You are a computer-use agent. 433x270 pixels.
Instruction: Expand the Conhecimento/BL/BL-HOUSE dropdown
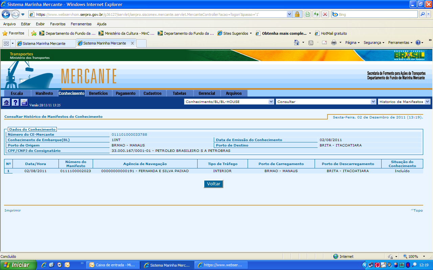271,102
